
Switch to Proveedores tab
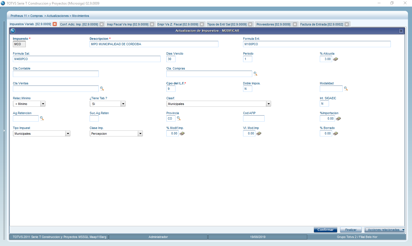pos(273,24)
